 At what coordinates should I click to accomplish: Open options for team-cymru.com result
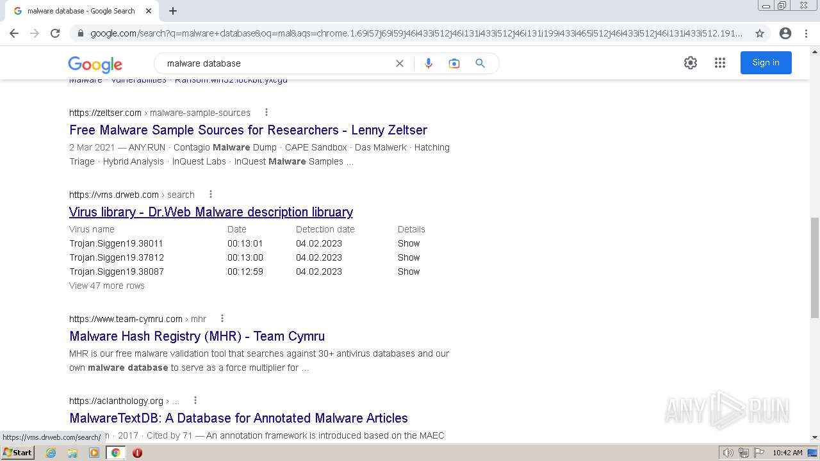tap(222, 318)
